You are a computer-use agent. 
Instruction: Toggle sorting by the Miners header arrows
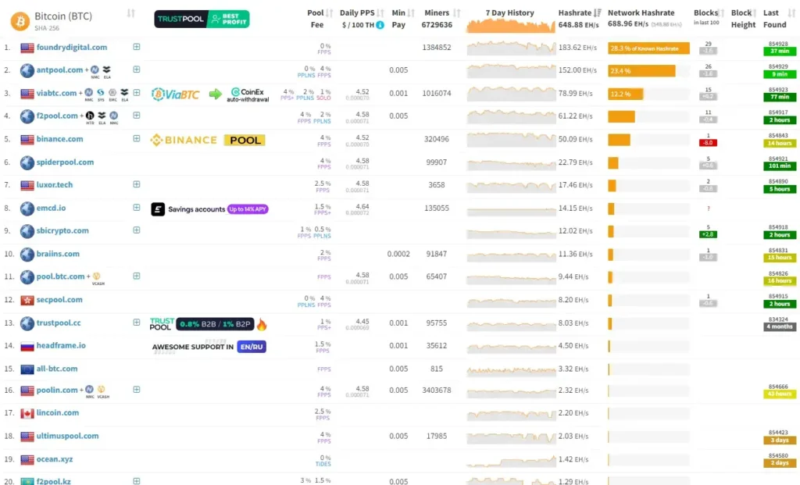coord(459,12)
